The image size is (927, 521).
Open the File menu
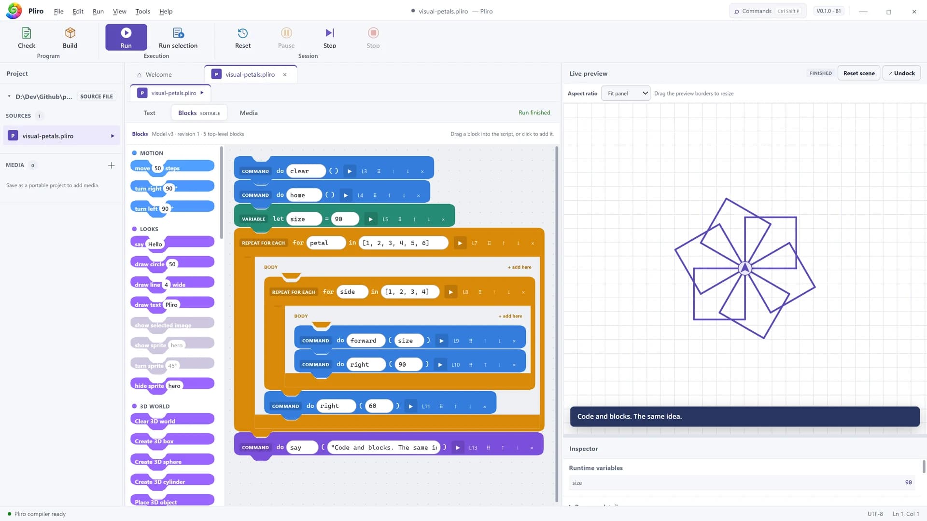coord(58,11)
